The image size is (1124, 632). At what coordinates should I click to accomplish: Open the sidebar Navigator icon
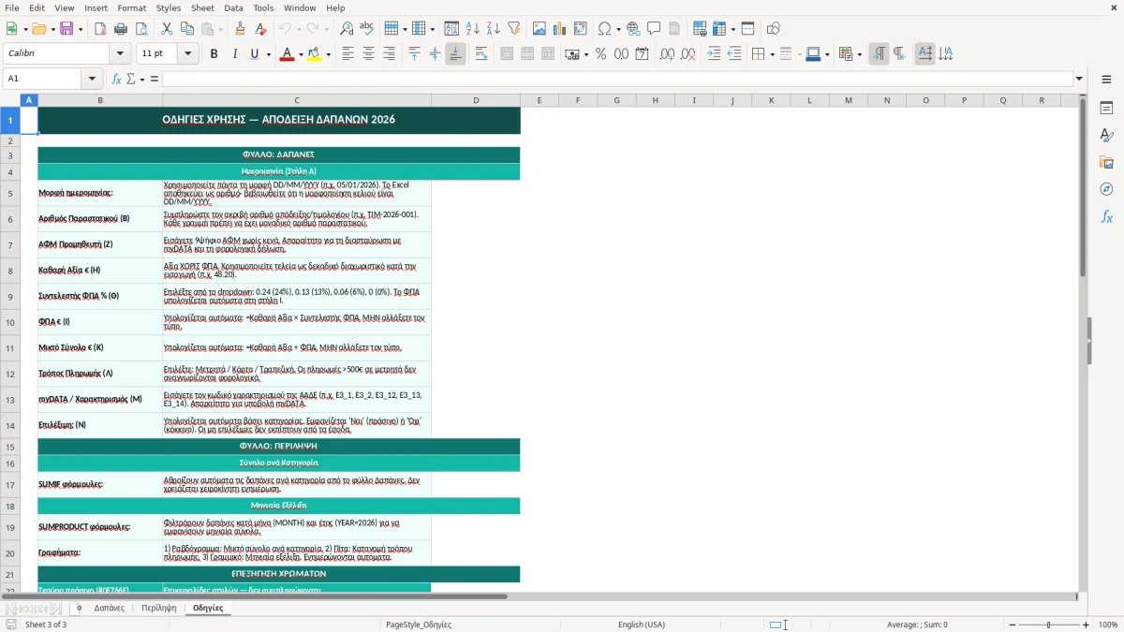(x=1106, y=189)
